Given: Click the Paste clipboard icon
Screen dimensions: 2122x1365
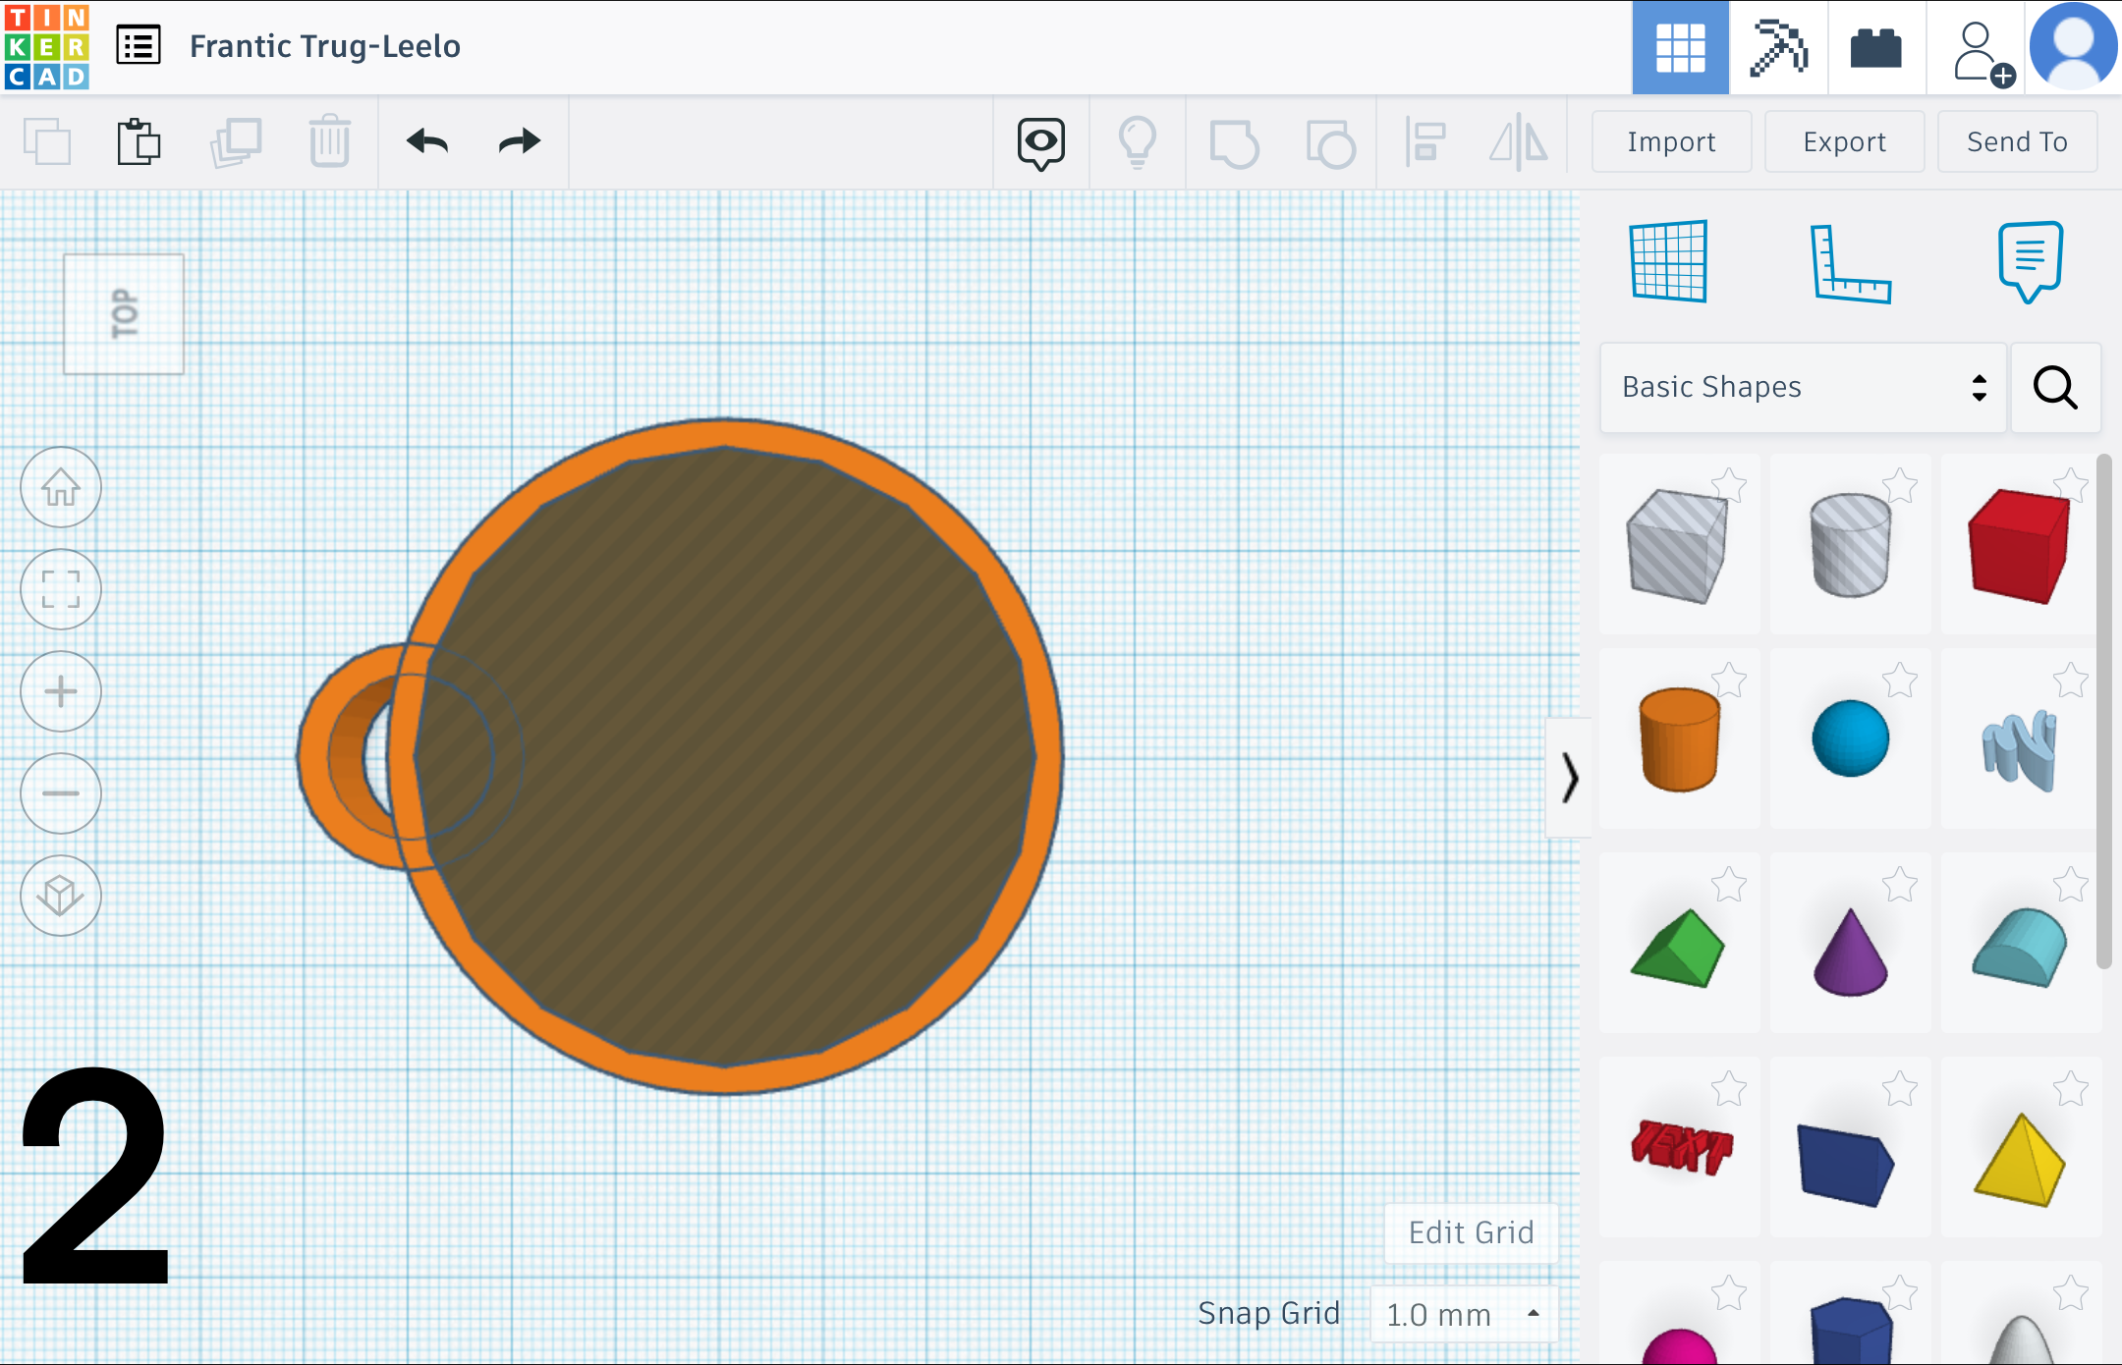Looking at the screenshot, I should (139, 141).
